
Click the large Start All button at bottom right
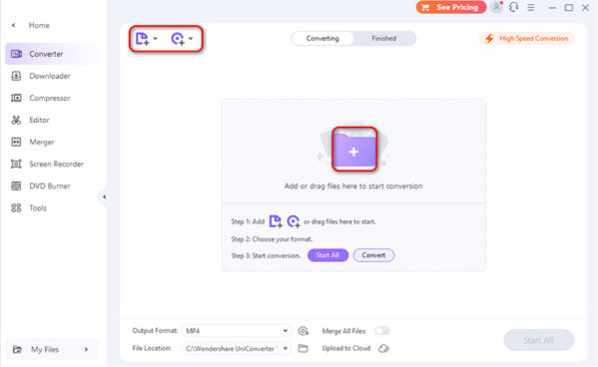click(x=538, y=340)
